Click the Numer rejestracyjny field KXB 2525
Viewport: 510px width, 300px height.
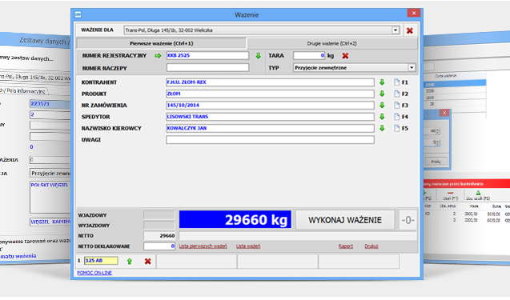point(207,55)
